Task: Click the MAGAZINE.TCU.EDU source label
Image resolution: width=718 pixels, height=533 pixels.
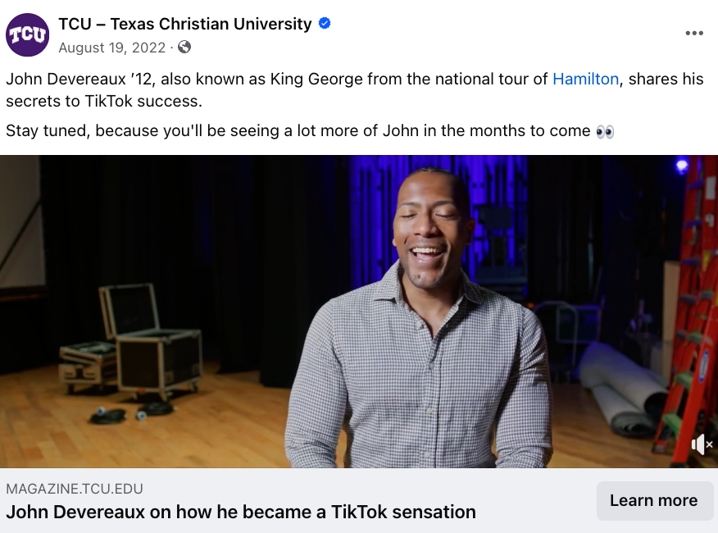Action: click(x=75, y=490)
